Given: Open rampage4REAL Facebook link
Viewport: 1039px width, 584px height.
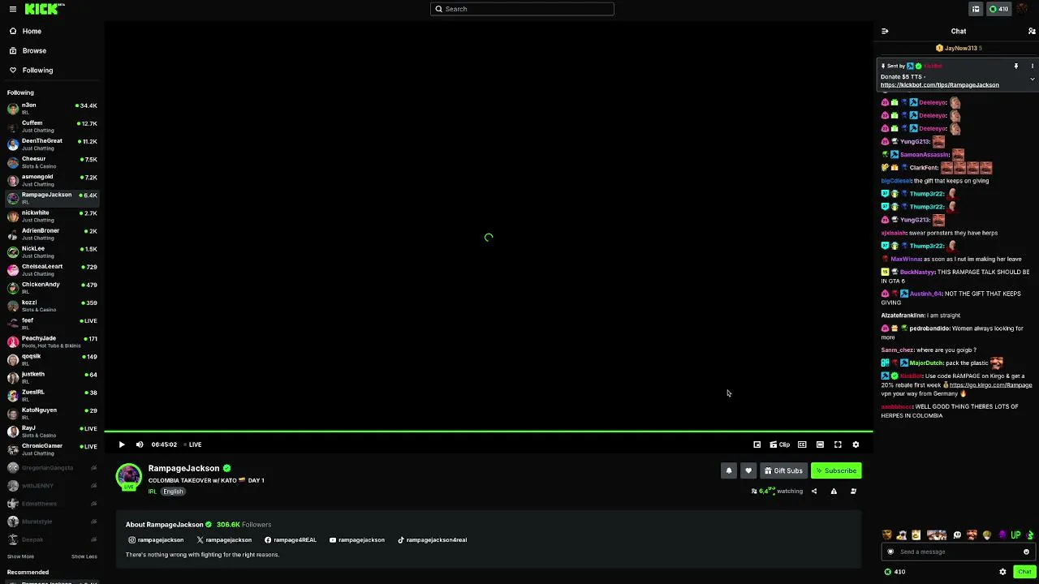Looking at the screenshot, I should (291, 539).
